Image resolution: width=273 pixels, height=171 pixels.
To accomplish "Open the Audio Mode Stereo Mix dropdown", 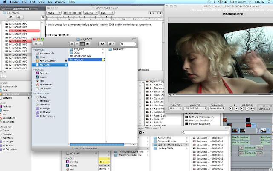I will pyautogui.click(x=217, y=108).
